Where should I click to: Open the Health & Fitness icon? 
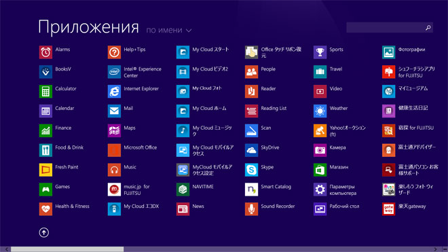coord(45,209)
